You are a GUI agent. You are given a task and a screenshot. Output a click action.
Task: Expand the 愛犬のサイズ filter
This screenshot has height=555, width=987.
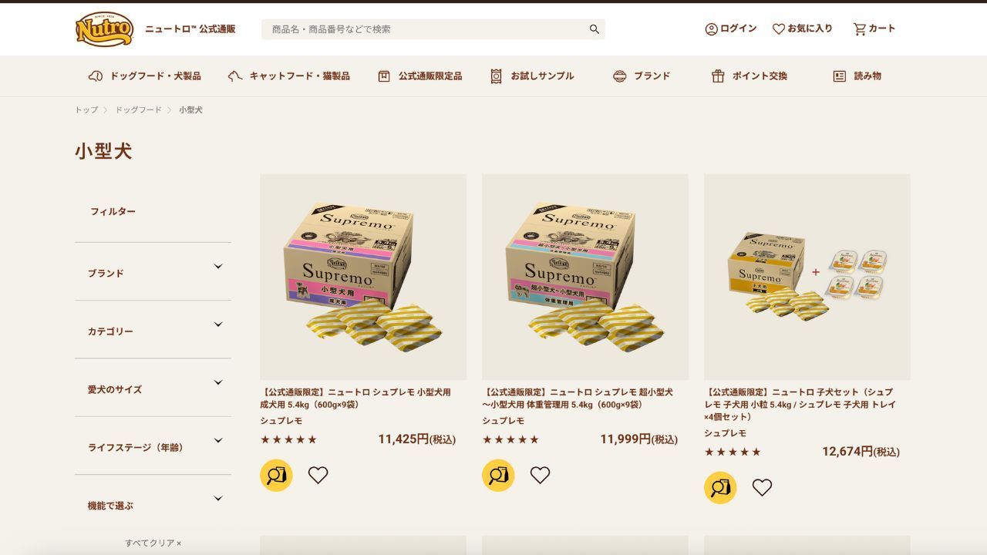(x=153, y=388)
